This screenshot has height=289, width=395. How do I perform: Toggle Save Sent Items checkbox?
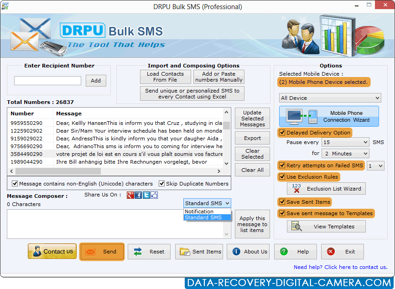click(282, 201)
